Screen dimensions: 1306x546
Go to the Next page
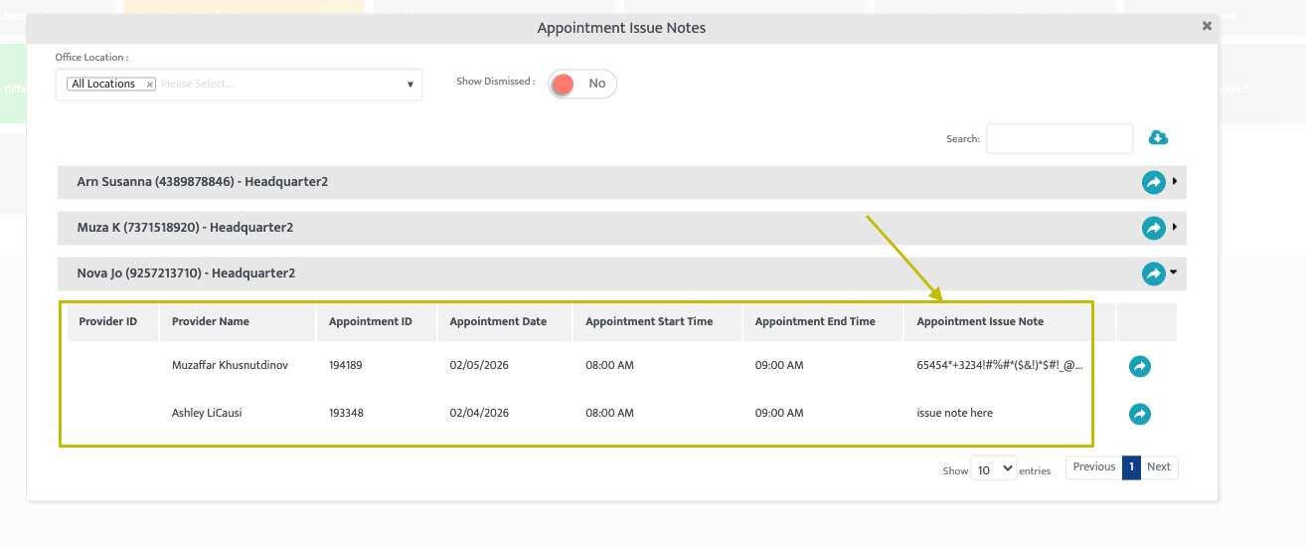[x=1159, y=467]
